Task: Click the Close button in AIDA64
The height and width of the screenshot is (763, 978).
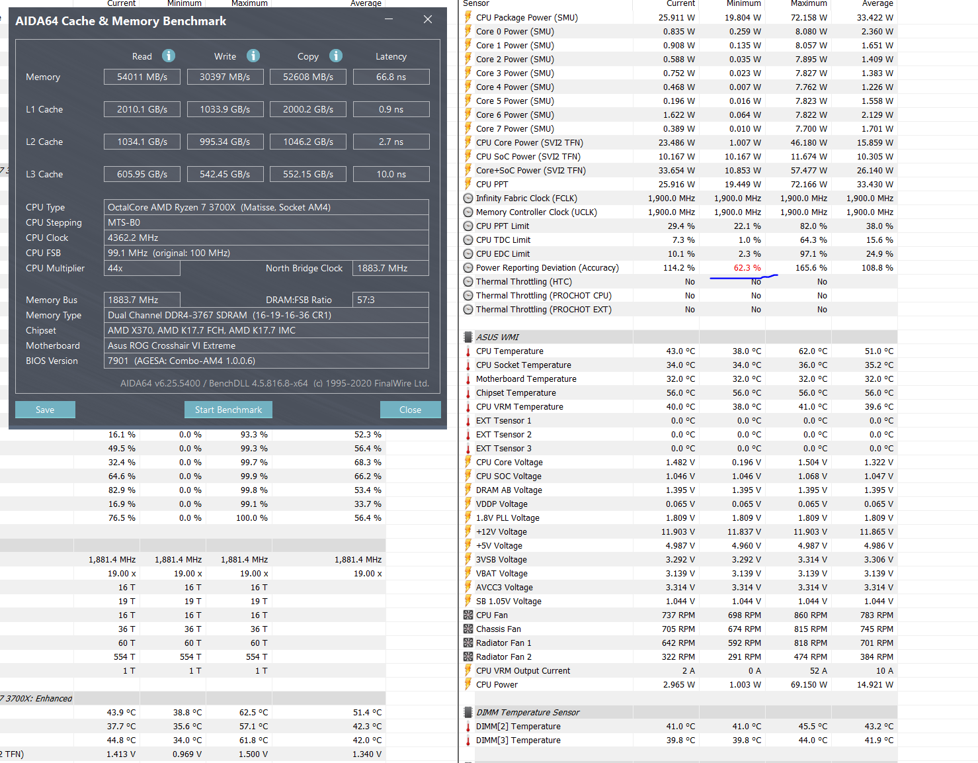Action: (x=410, y=410)
